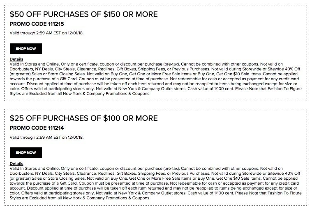This screenshot has height=210, width=312.
Task: Click the 12/01/18 date in the second coupon
Action: 75,137
